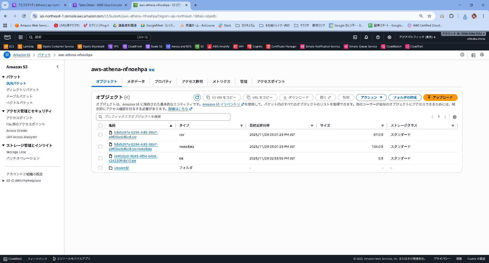Open the アクション dropdown menu
Screen dimensions: 489x263
[371, 97]
